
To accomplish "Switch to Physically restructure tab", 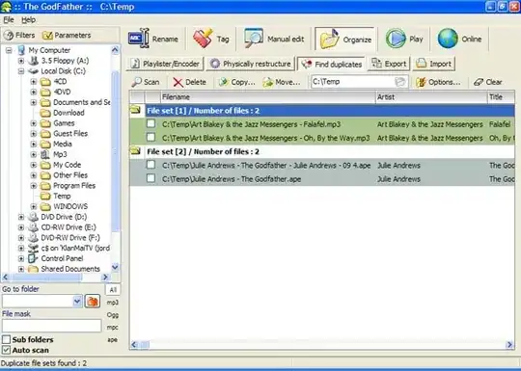I will (251, 64).
